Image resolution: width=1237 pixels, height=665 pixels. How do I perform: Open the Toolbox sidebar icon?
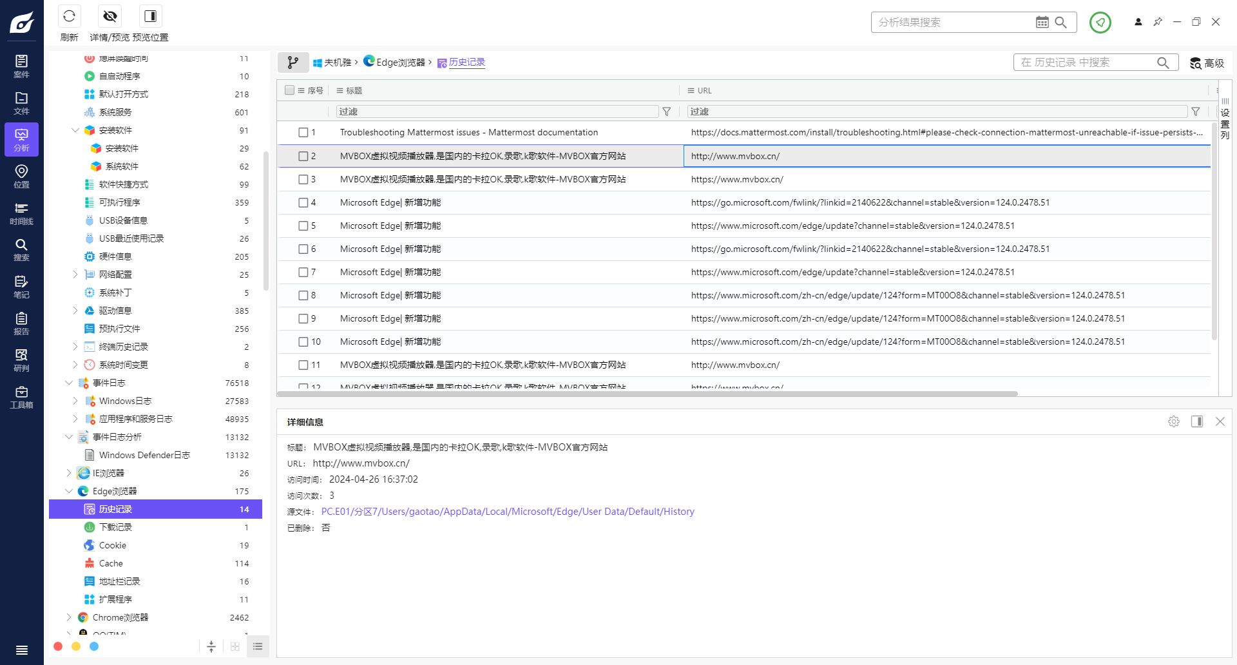coord(21,397)
